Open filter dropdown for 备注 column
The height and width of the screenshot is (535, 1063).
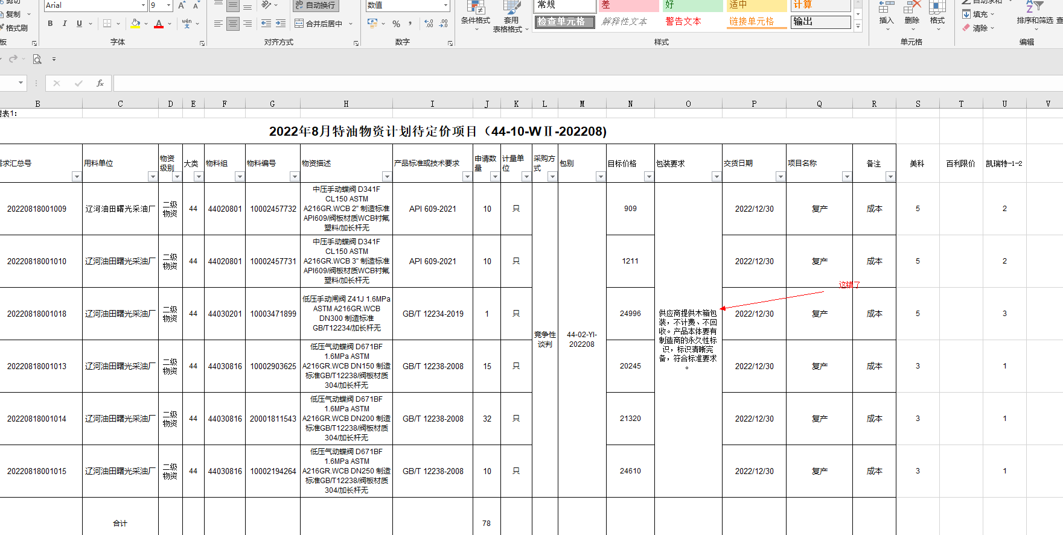890,177
